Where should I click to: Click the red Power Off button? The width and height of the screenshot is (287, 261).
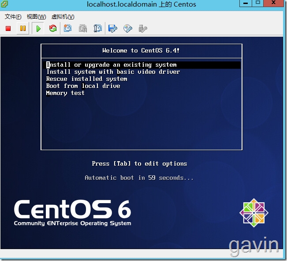pyautogui.click(x=8, y=28)
